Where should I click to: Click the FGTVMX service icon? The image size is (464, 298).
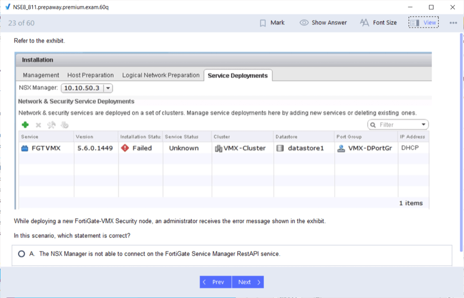24,148
